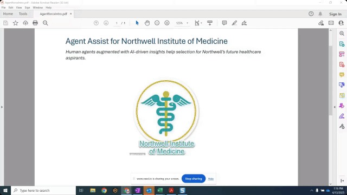Viewport: 347px width, 195px height.
Task: Open the right pane search magnifier tool
Action: tap(342, 34)
